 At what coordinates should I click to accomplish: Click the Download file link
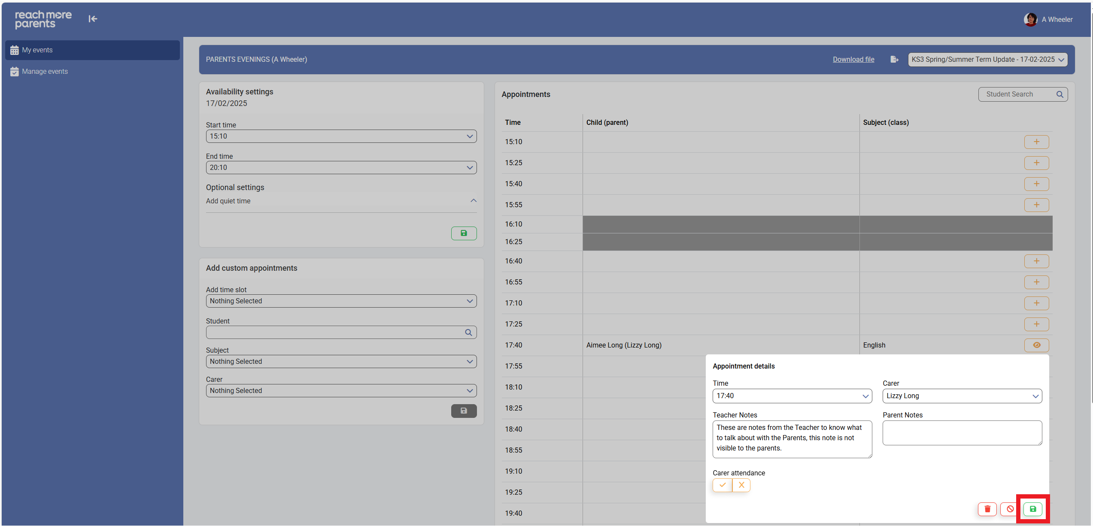(x=853, y=60)
